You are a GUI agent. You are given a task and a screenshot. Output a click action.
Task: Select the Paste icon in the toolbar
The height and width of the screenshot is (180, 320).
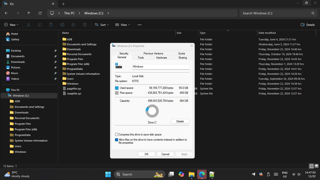tap(51, 24)
